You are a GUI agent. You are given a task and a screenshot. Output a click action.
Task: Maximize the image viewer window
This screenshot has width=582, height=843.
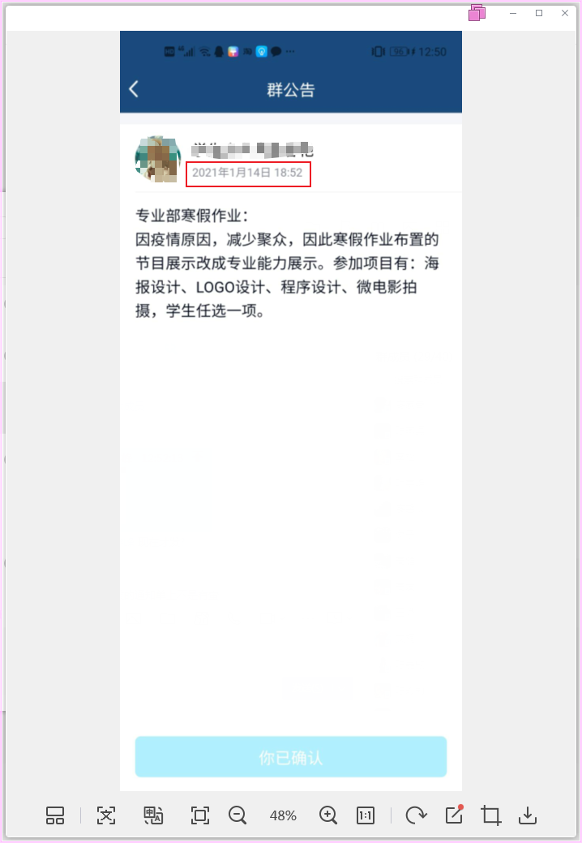539,13
